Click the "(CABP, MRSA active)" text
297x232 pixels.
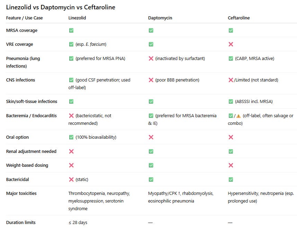coord(254,58)
